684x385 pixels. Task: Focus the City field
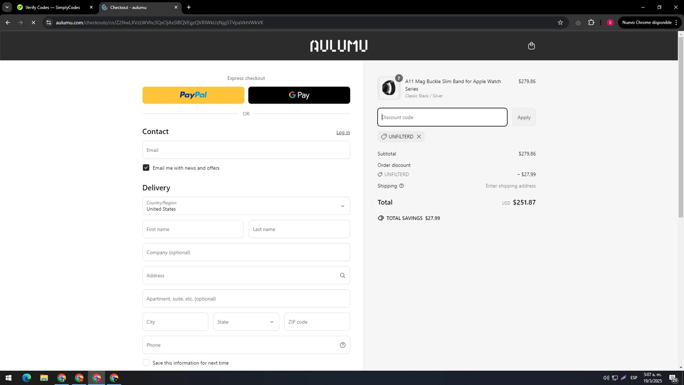click(175, 322)
